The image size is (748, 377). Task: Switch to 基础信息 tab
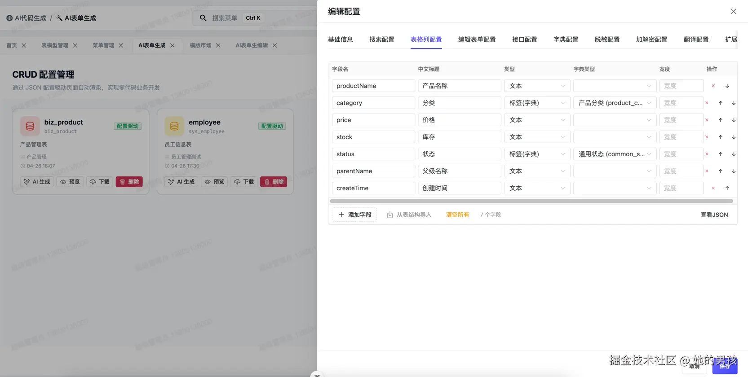click(340, 39)
